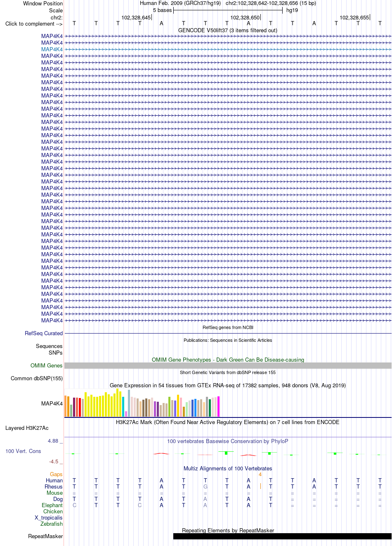Open 'Multiz Alignments of 100 Vertebrates' title
The width and height of the screenshot is (392, 546).
pyautogui.click(x=228, y=468)
